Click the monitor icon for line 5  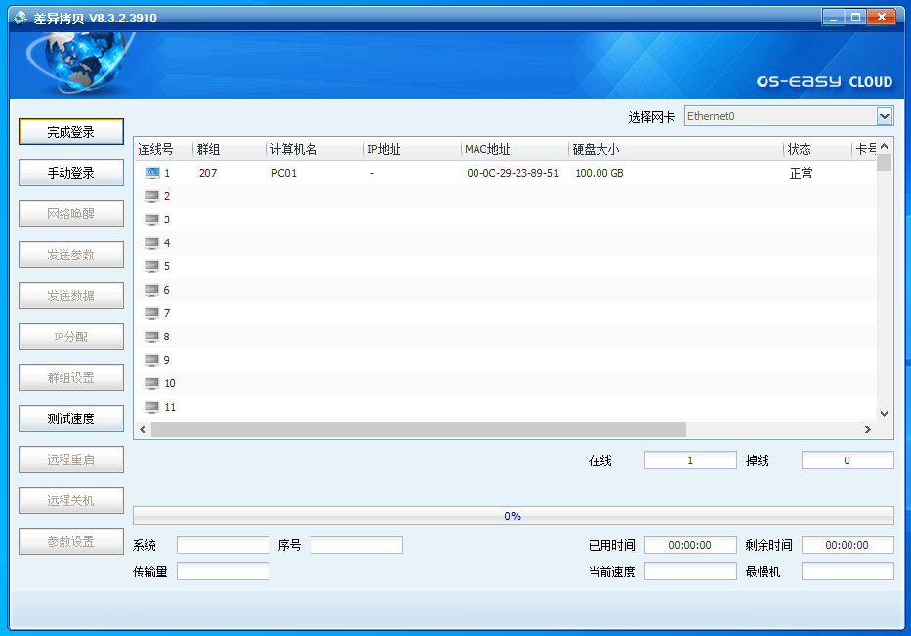pyautogui.click(x=152, y=266)
